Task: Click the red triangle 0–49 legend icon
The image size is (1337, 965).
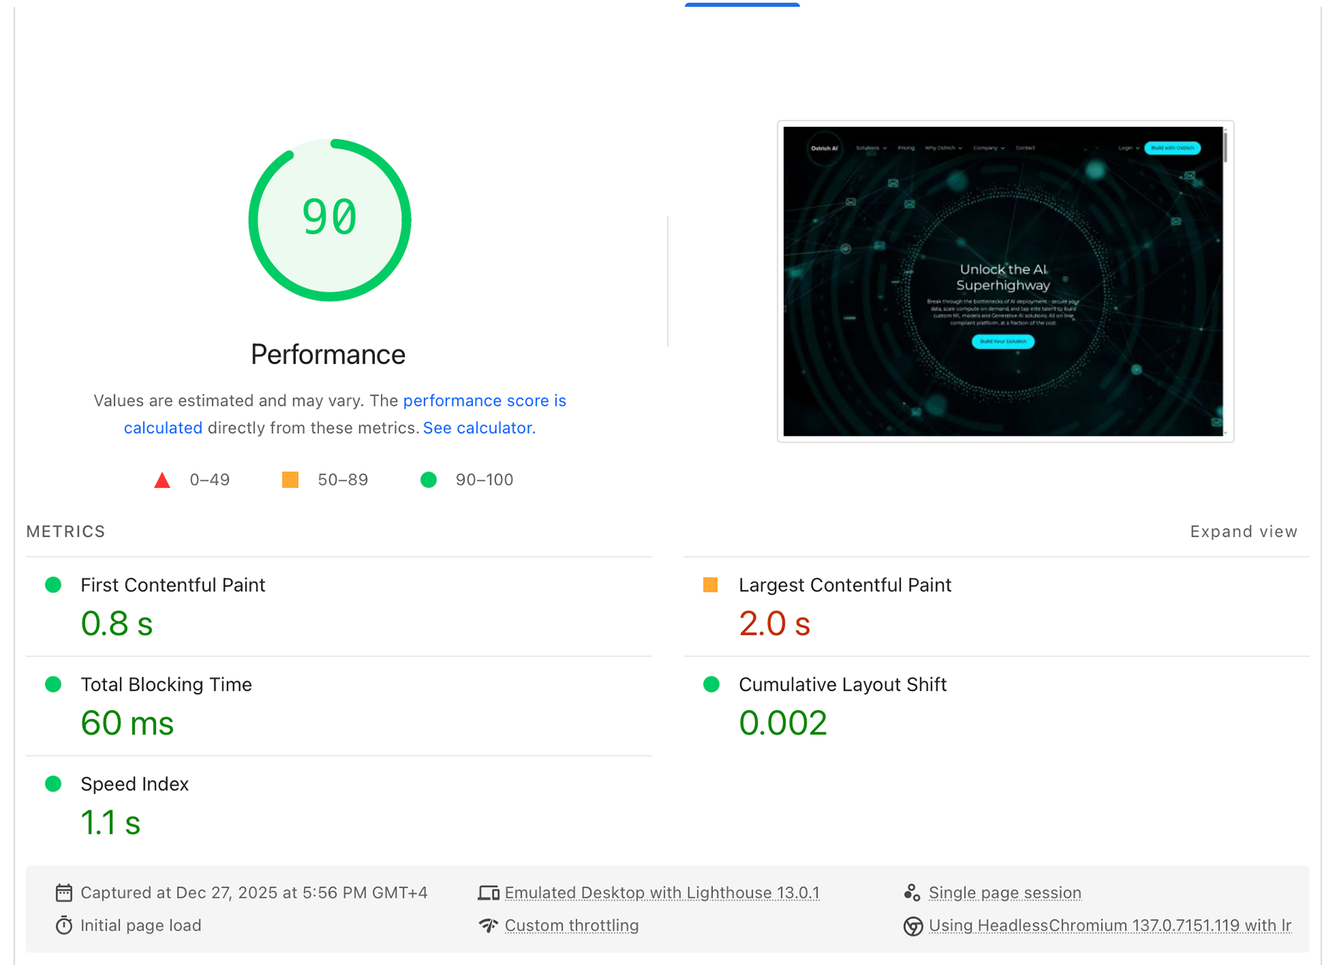Action: pyautogui.click(x=162, y=480)
